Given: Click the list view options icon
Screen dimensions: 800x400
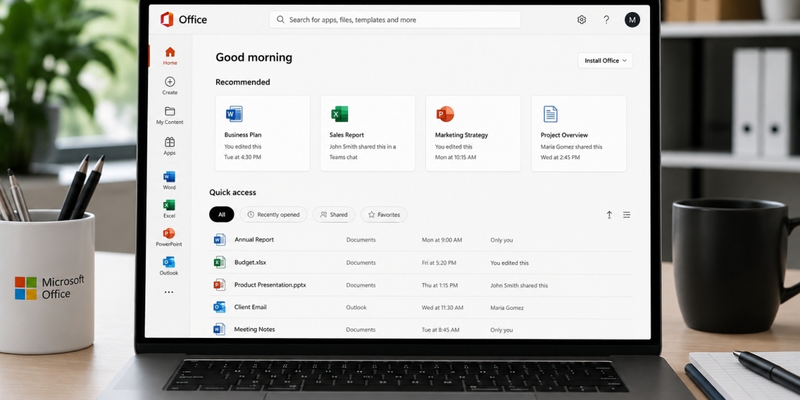Looking at the screenshot, I should point(627,215).
